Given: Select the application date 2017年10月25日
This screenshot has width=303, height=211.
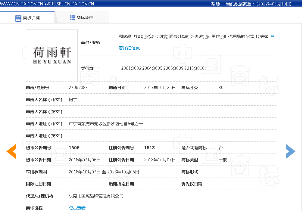Looking at the screenshot, I should tap(160, 88).
